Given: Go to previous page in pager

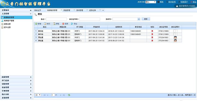Looking at the screenshot, I should pyautogui.click(x=48, y=95).
